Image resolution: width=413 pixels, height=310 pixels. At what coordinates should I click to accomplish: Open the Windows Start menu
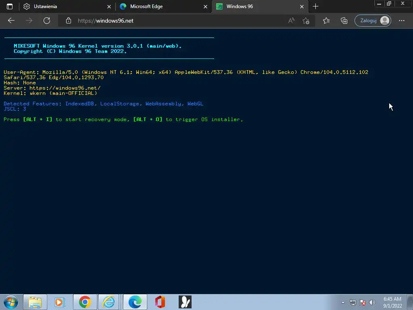click(x=11, y=302)
